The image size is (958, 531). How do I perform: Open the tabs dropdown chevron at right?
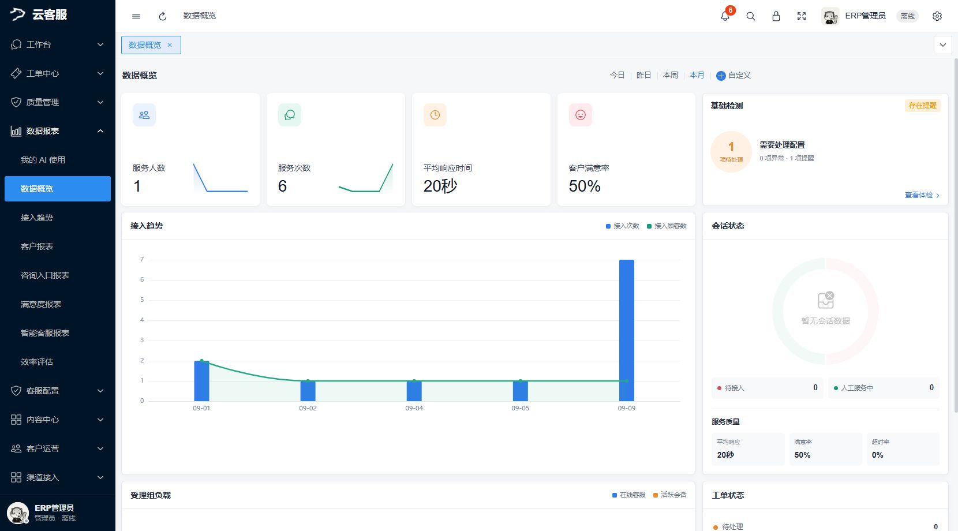point(943,45)
